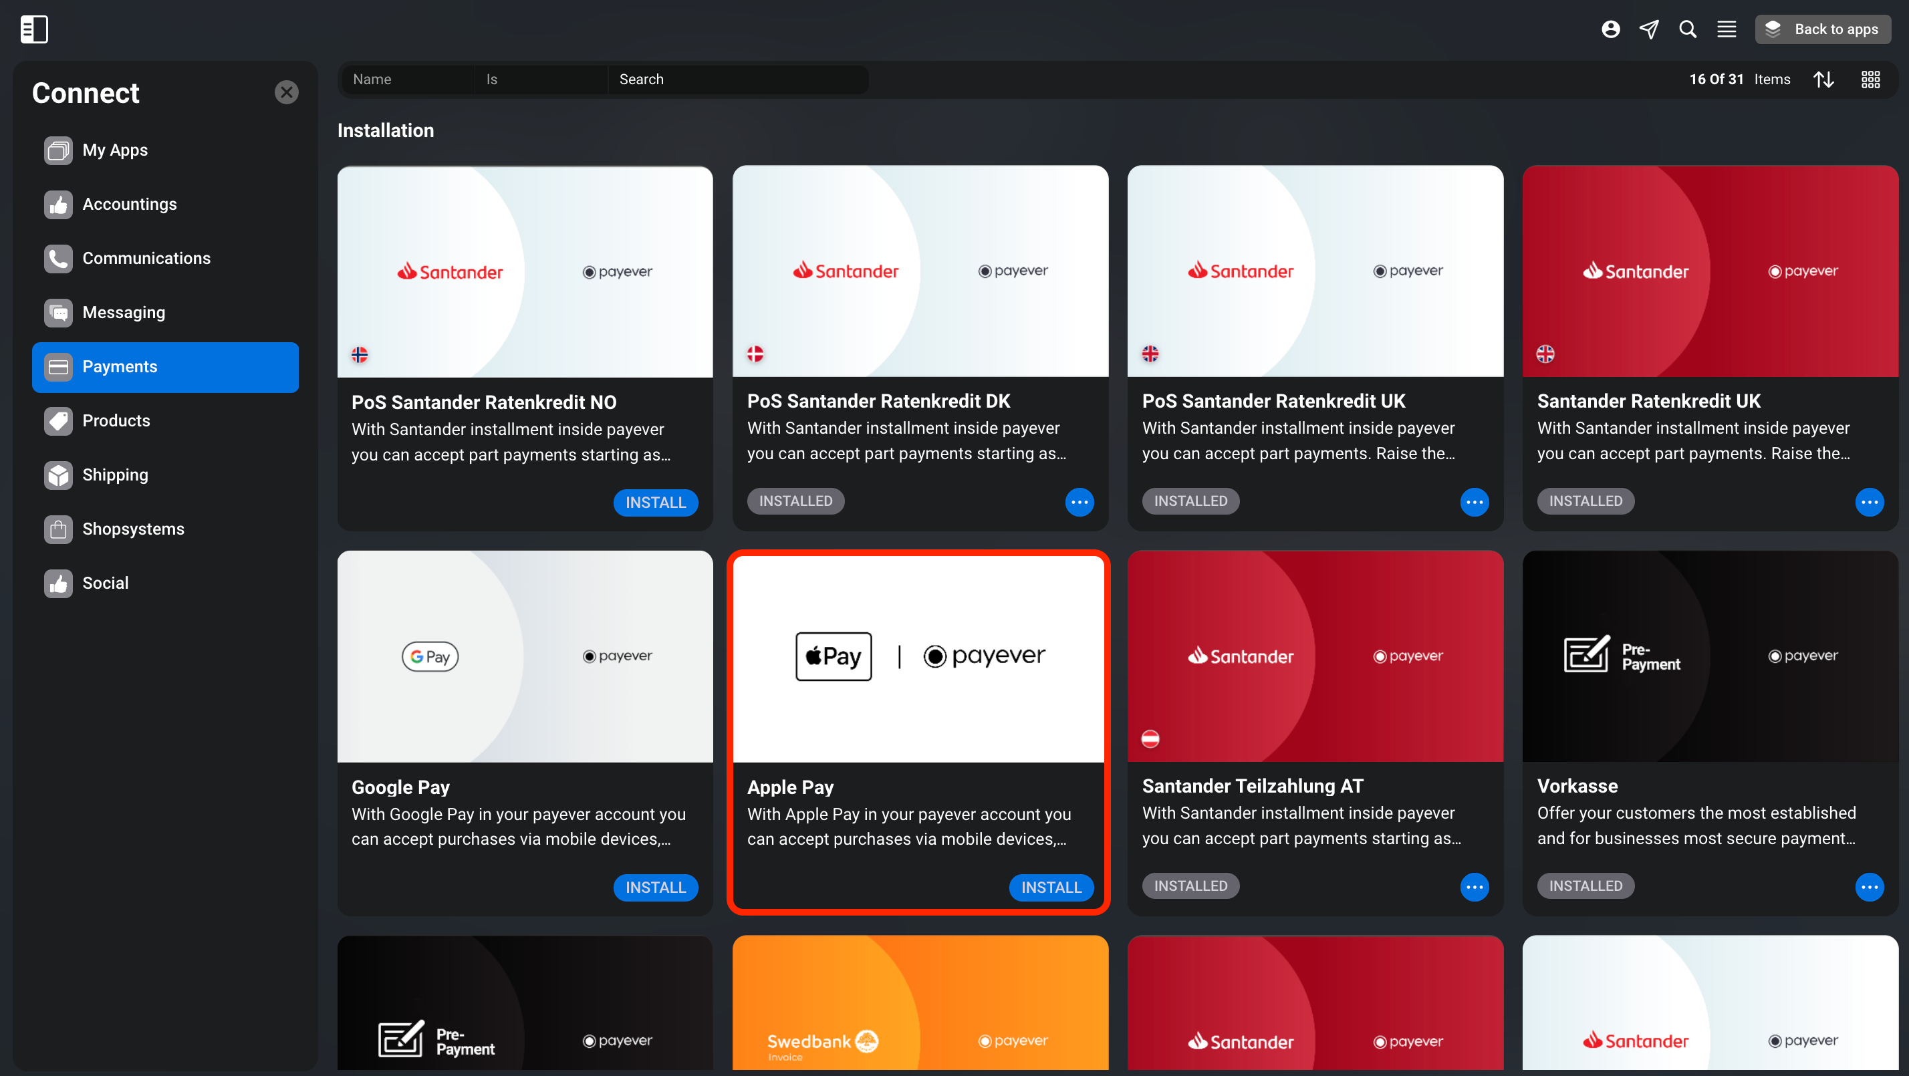
Task: Open PoS Santander Ratenkredit DK thumbnail
Action: (920, 271)
